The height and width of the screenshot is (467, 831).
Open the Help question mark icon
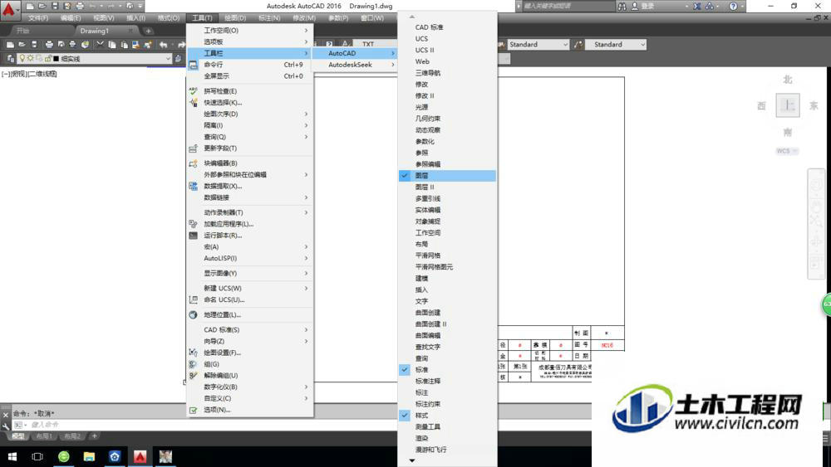733,7
